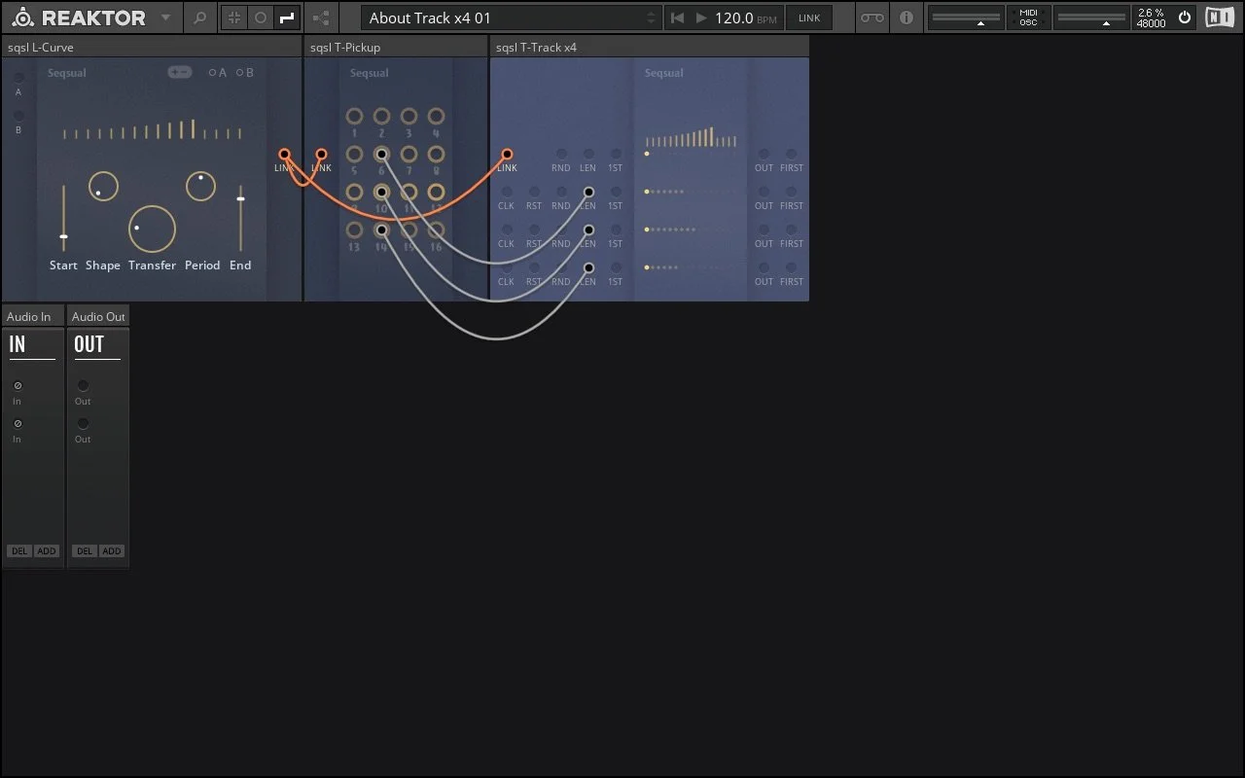Click the A input port on L-Curve
1245x778 pixels.
click(18, 78)
